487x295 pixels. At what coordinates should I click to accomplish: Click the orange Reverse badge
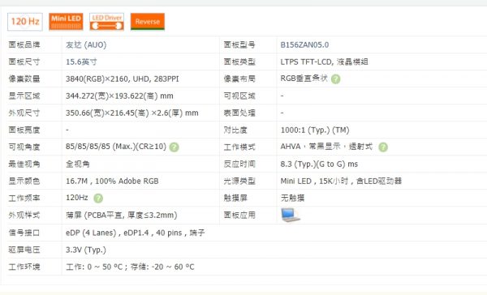point(148,22)
